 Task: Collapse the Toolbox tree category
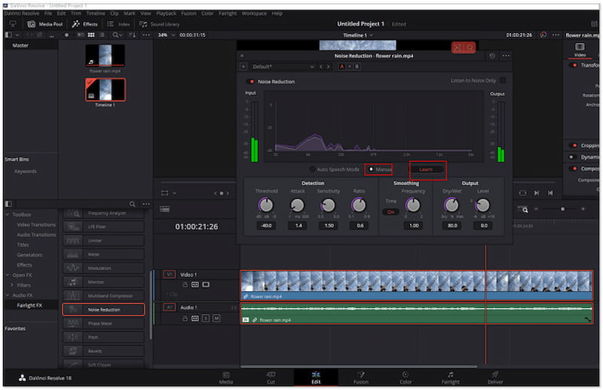[x=8, y=213]
